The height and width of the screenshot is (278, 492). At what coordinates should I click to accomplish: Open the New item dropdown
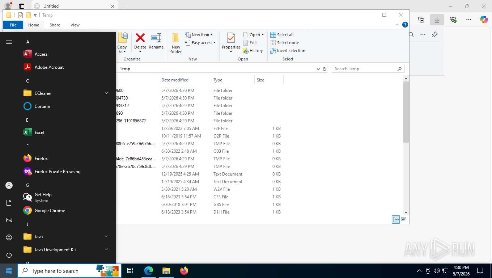coord(199,35)
